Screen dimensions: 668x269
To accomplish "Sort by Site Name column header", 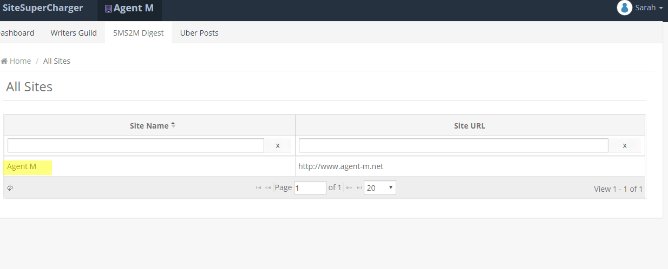I will pyautogui.click(x=149, y=125).
